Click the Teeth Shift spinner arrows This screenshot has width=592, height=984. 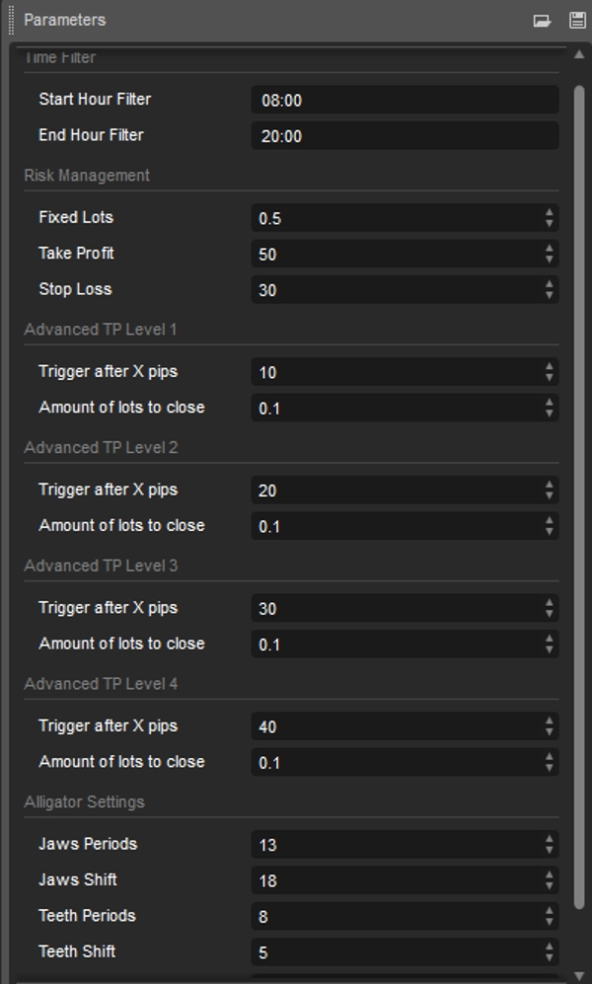[x=550, y=952]
